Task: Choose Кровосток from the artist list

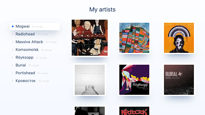Action: (x=35, y=81)
